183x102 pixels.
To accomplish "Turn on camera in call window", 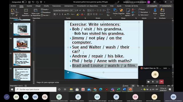I will [148, 82].
